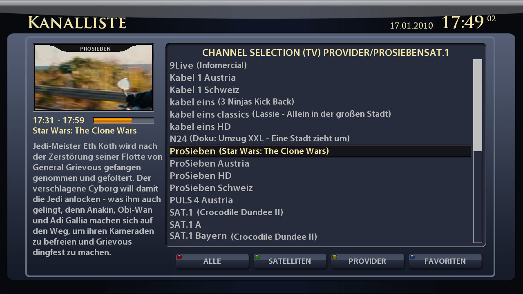Pick the kabel eins HD channel
The image size is (523, 294).
coord(320,127)
